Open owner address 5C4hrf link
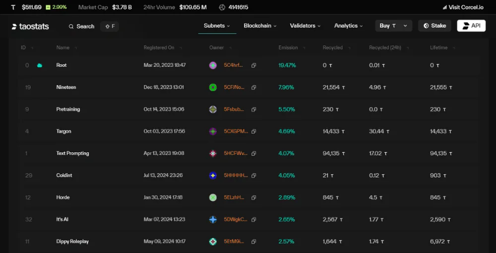Viewport: 496px width, 253px height. pos(234,65)
